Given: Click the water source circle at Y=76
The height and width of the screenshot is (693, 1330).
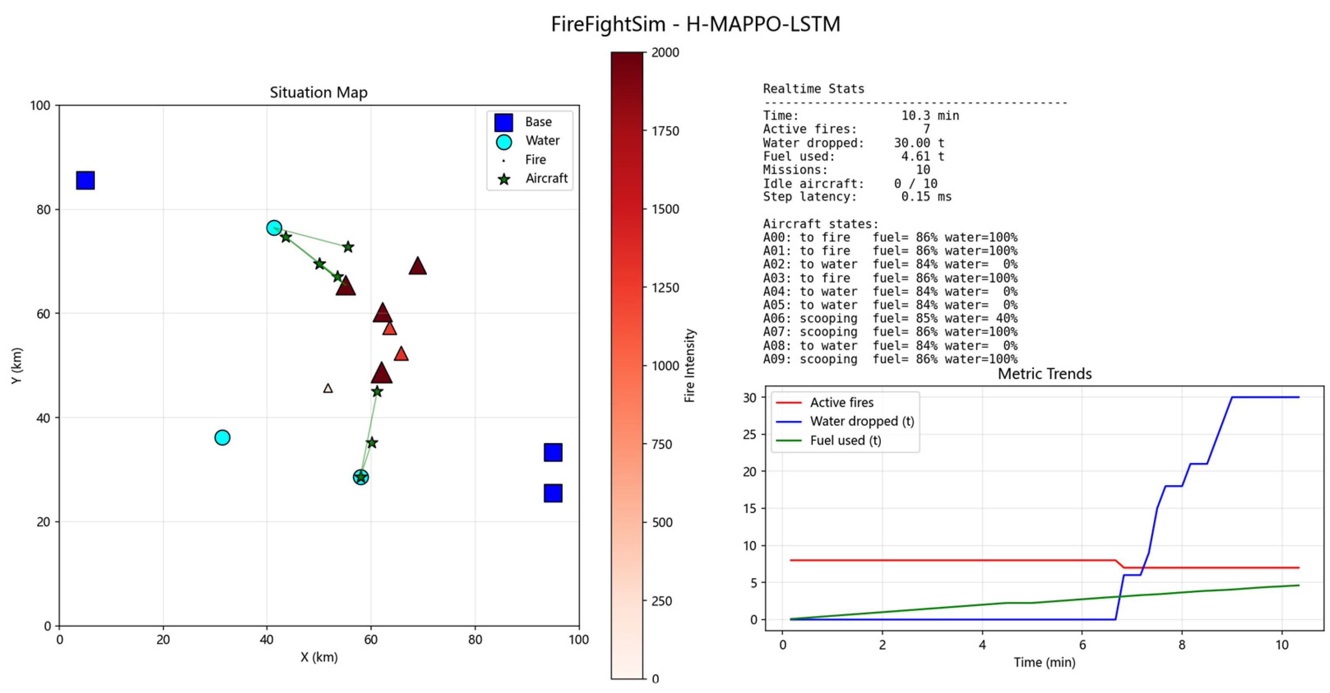Looking at the screenshot, I should 274,228.
